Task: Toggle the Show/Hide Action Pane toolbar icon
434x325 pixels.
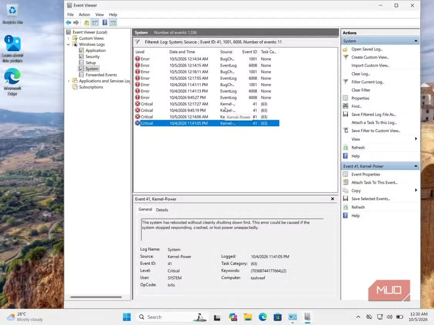Action: click(113, 23)
